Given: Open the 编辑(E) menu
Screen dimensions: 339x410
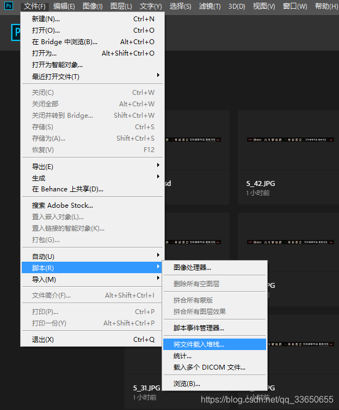Looking at the screenshot, I should click(64, 7).
